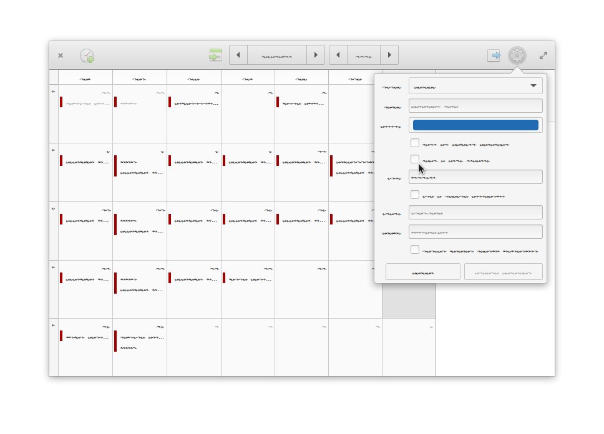Click the add new event clock icon
Screen dimensions: 604x434
tap(87, 56)
